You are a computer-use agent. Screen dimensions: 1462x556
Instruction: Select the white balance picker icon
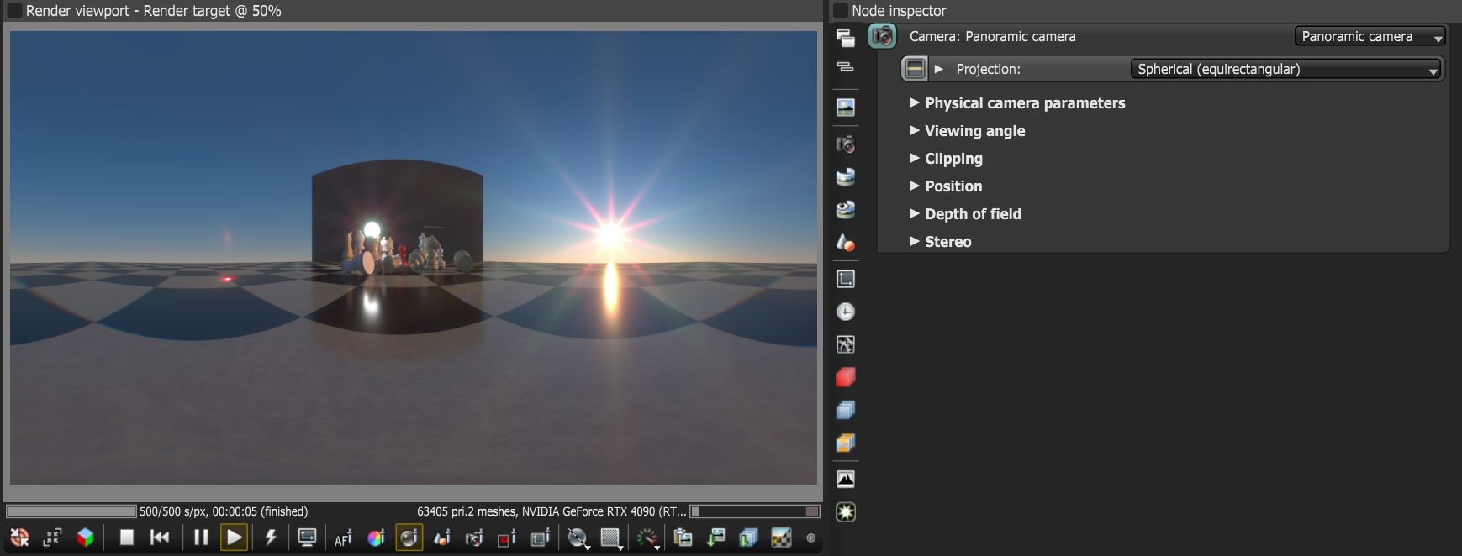click(376, 538)
